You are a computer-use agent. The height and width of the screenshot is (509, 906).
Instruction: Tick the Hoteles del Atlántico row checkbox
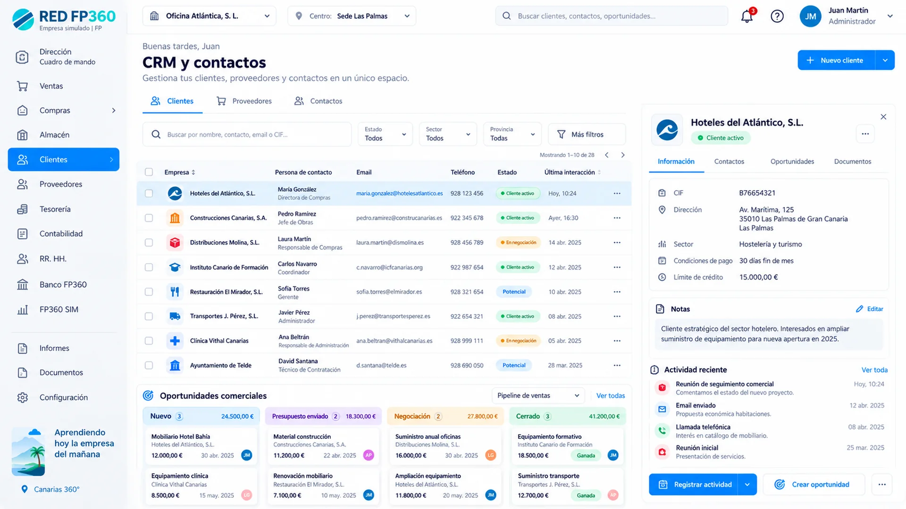tap(149, 193)
